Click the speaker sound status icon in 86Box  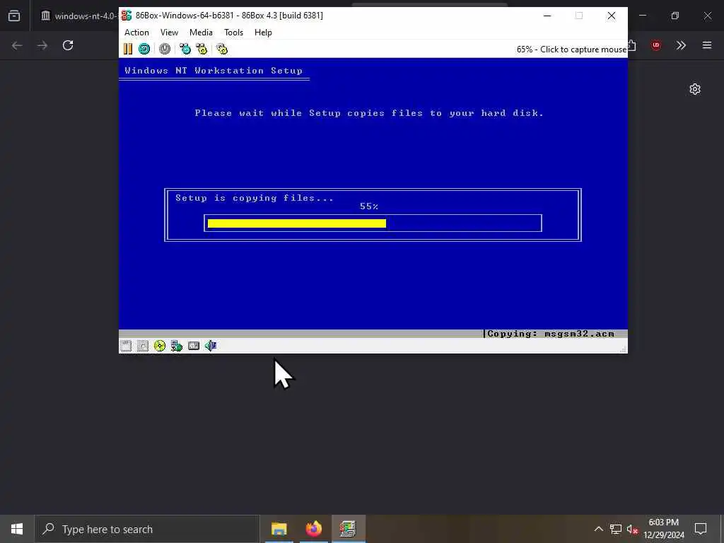point(211,346)
